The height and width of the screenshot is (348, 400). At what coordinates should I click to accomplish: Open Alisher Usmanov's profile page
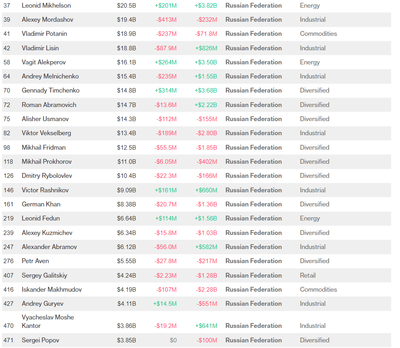(45, 119)
